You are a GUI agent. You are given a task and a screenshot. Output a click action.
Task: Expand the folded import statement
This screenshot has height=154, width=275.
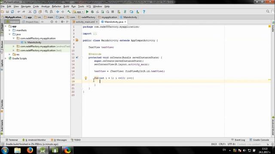click(x=95, y=34)
